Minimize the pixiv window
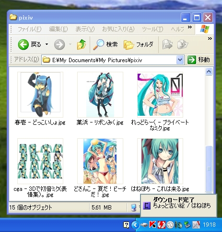Viewport: 222px width, 232px height. coord(186,18)
